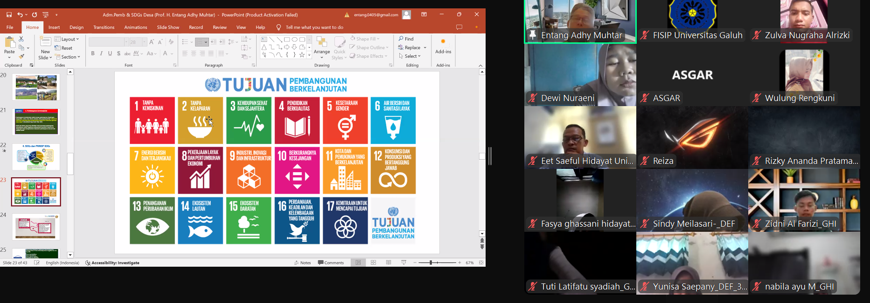Open the Select dropdown in Editing group

pos(410,56)
